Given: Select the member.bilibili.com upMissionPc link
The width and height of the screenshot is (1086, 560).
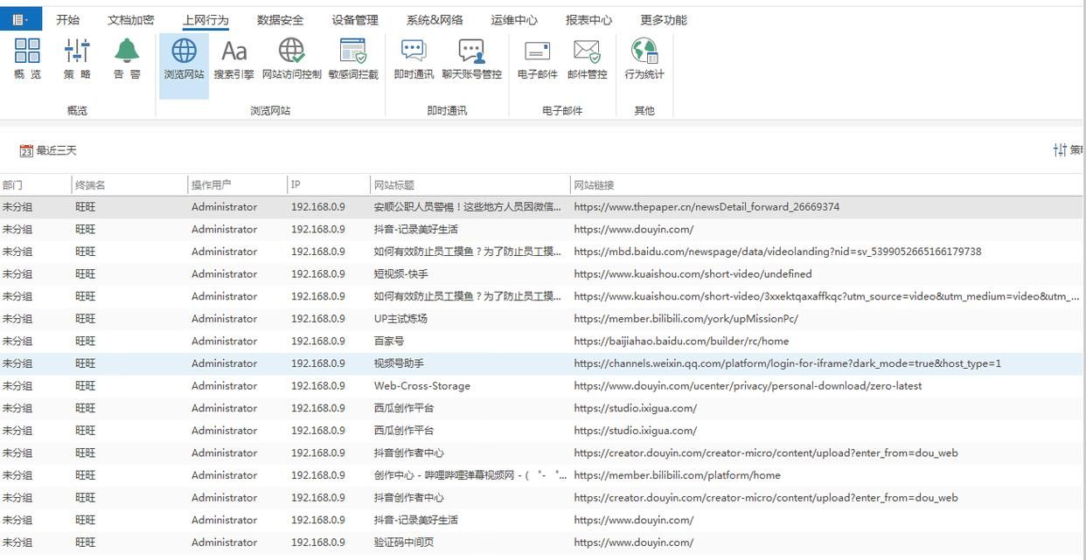Looking at the screenshot, I should 686,319.
